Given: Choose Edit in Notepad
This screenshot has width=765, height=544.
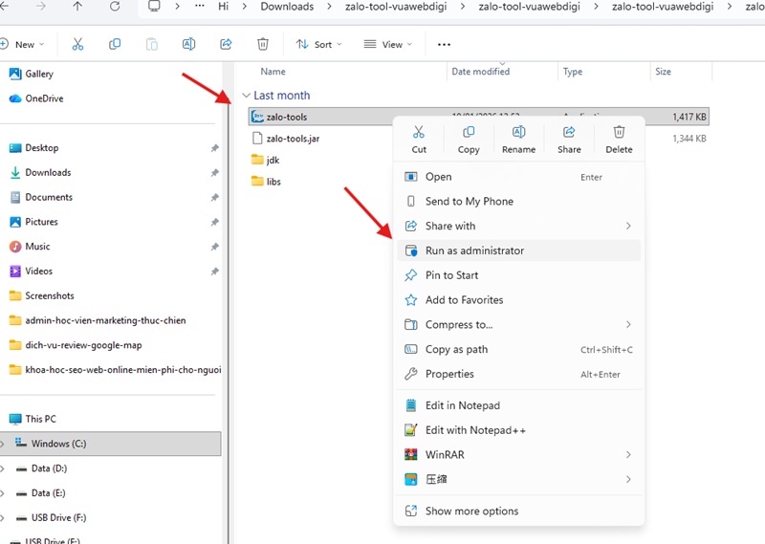Looking at the screenshot, I should click(x=518, y=405).
